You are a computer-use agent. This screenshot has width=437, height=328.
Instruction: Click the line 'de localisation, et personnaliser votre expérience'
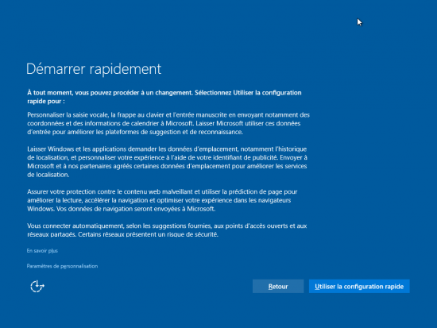pyautogui.click(x=167, y=157)
